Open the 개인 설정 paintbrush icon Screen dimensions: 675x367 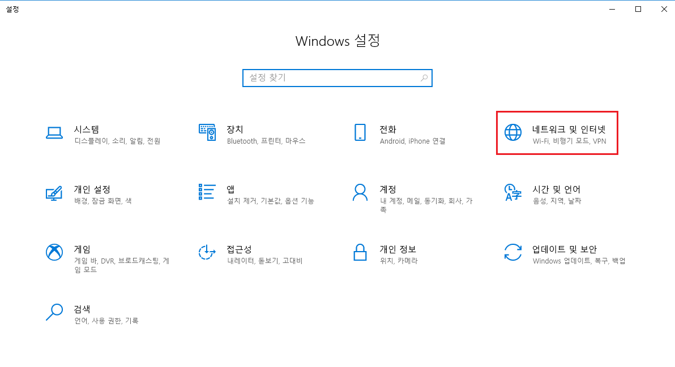(x=54, y=193)
